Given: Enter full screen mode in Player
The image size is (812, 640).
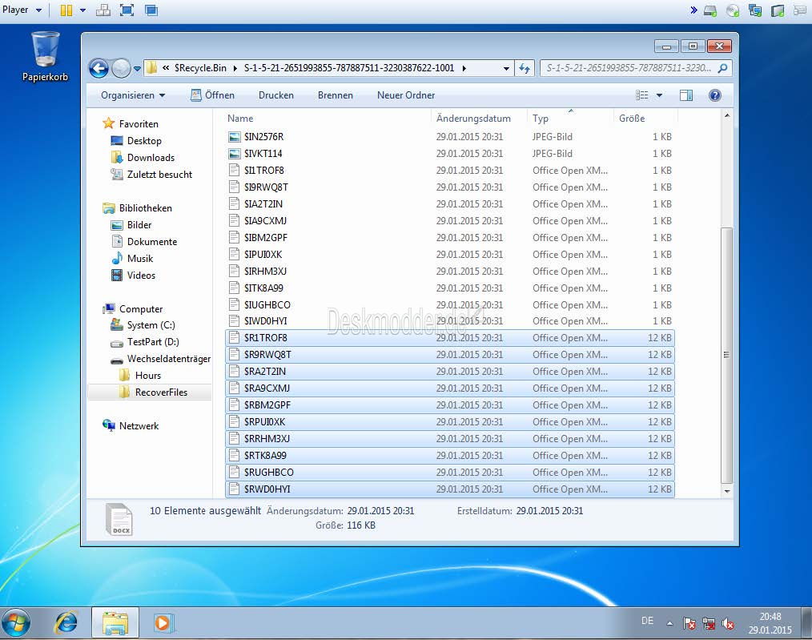Looking at the screenshot, I should [127, 10].
